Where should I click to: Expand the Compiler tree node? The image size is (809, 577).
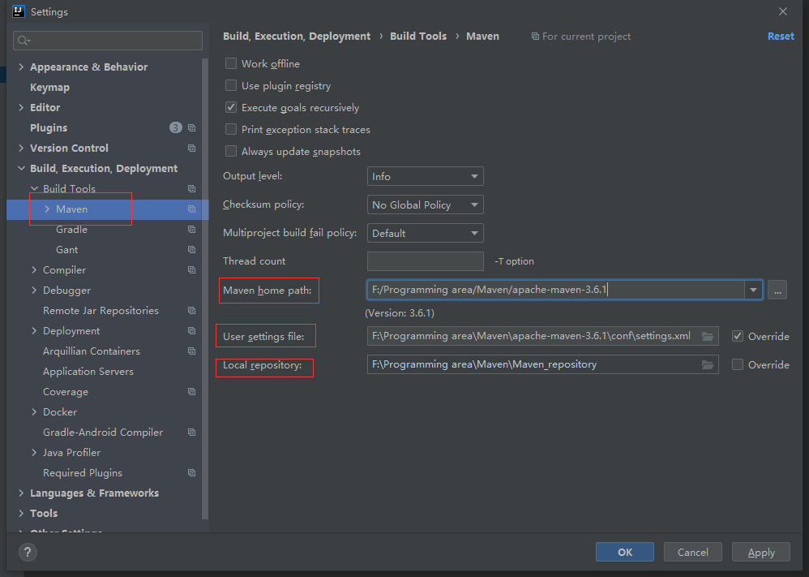click(34, 270)
